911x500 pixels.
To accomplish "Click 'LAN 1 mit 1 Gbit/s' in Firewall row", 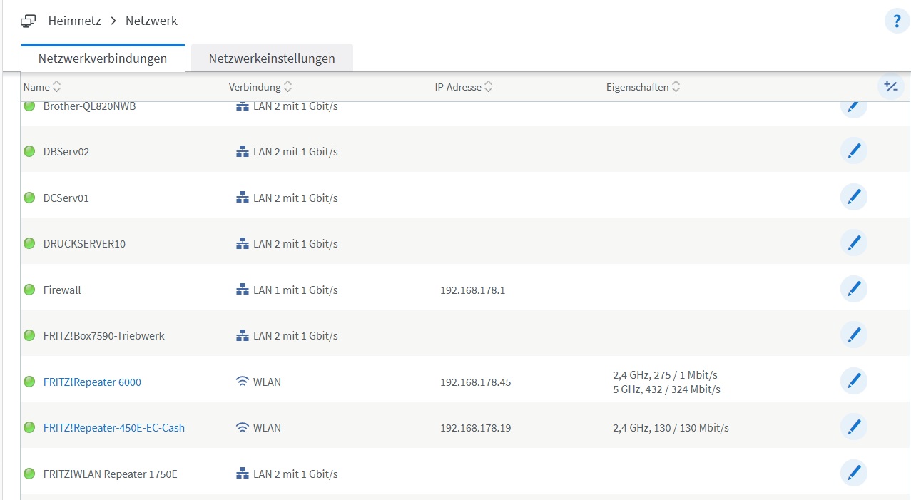I will pyautogui.click(x=295, y=290).
